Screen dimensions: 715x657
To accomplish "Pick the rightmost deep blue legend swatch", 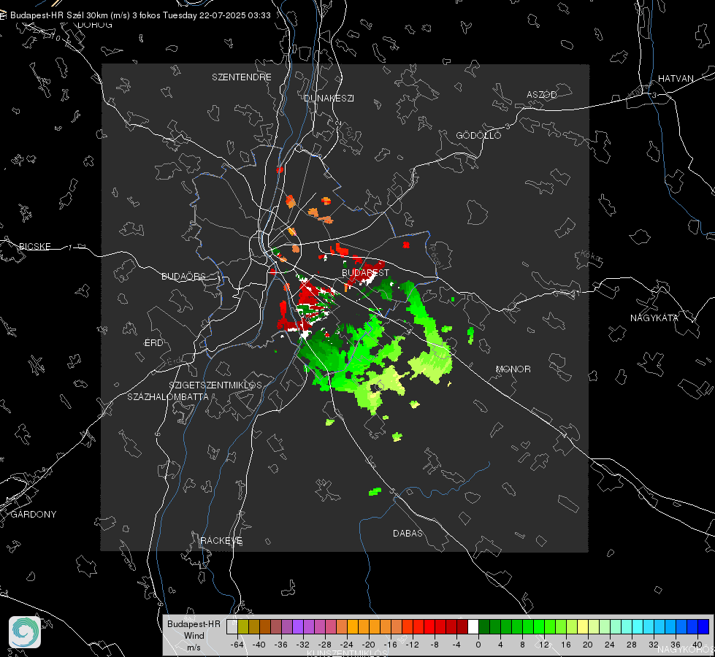I will 703,626.
